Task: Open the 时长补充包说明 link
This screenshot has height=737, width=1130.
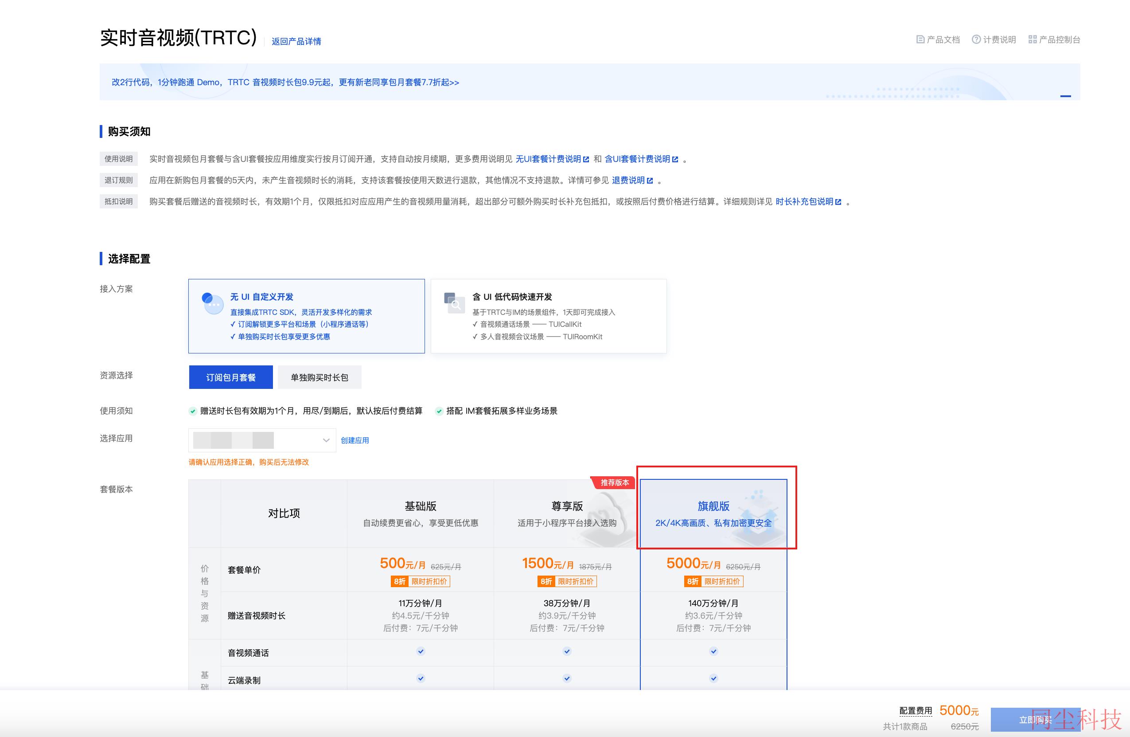Action: pos(804,202)
